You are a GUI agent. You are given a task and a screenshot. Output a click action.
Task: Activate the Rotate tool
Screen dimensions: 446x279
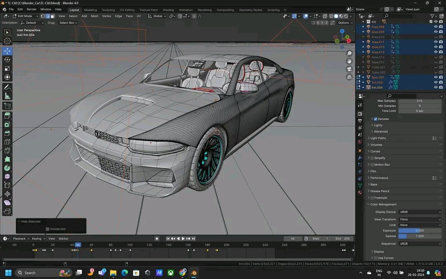click(7, 59)
